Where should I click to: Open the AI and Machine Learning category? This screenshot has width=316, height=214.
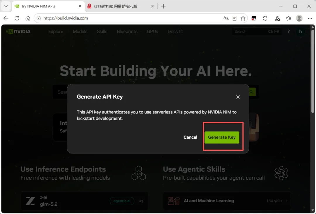click(x=227, y=201)
